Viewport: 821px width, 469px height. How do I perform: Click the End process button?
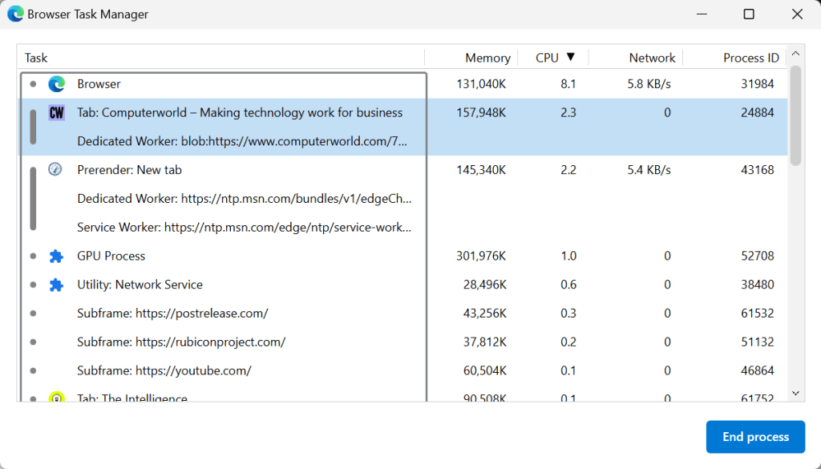click(x=755, y=437)
